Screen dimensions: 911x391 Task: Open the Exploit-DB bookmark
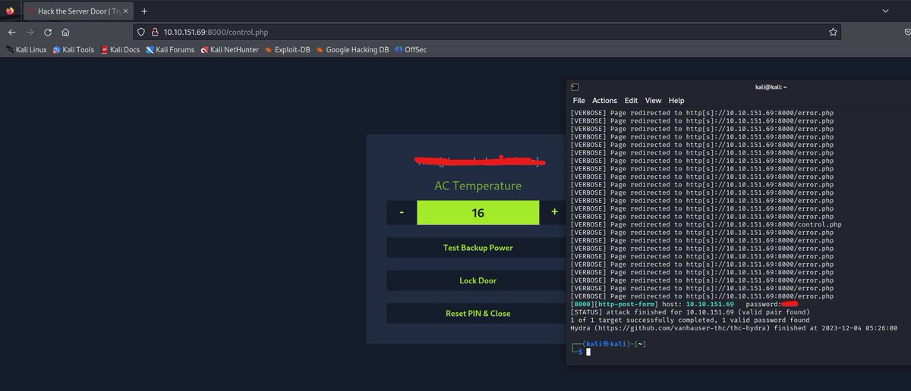click(x=288, y=50)
